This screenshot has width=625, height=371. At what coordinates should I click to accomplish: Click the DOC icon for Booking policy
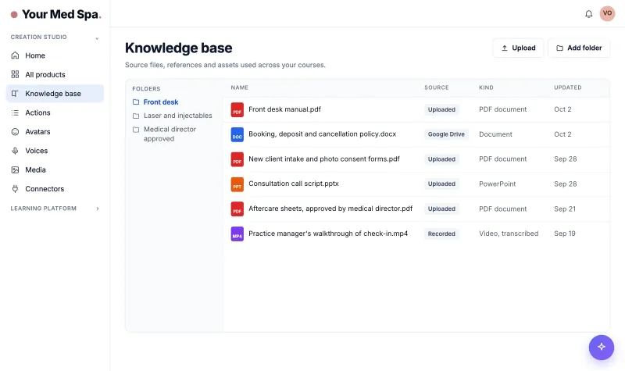[237, 134]
